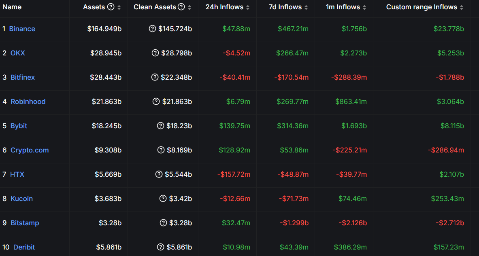Sort by 7d Inflows arrows
The image size is (479, 256).
(x=306, y=7)
